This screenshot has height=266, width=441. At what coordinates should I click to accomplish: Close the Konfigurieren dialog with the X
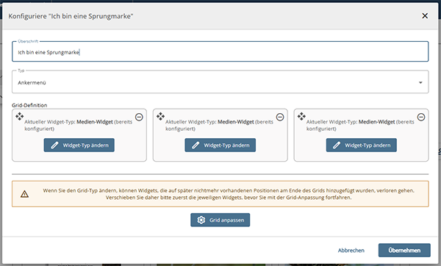tap(425, 15)
